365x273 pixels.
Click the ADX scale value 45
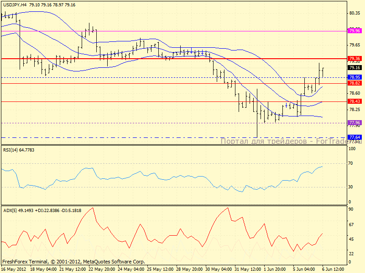351,239
